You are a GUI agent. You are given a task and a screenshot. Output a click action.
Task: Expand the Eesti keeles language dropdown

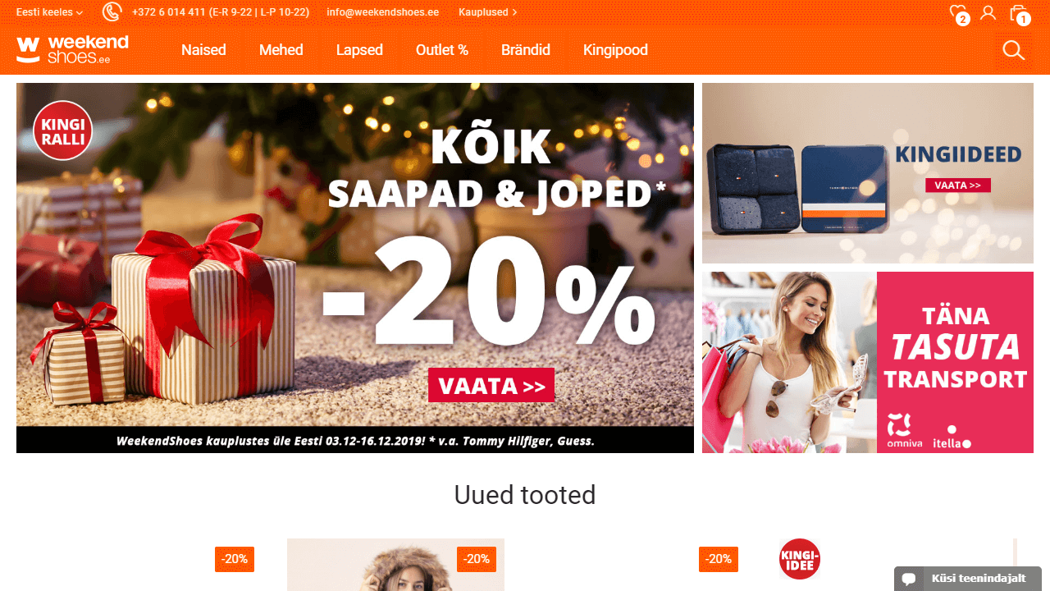pos(49,12)
